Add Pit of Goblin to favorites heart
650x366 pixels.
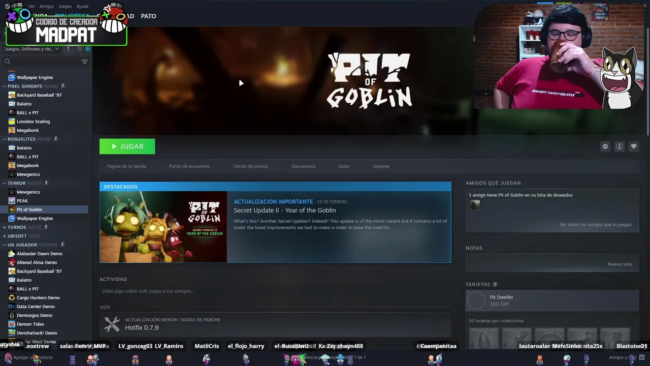pos(633,146)
